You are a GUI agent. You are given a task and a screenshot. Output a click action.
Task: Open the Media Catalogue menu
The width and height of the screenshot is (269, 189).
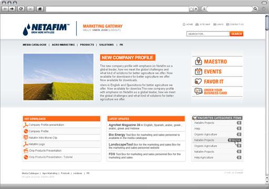(x=35, y=45)
